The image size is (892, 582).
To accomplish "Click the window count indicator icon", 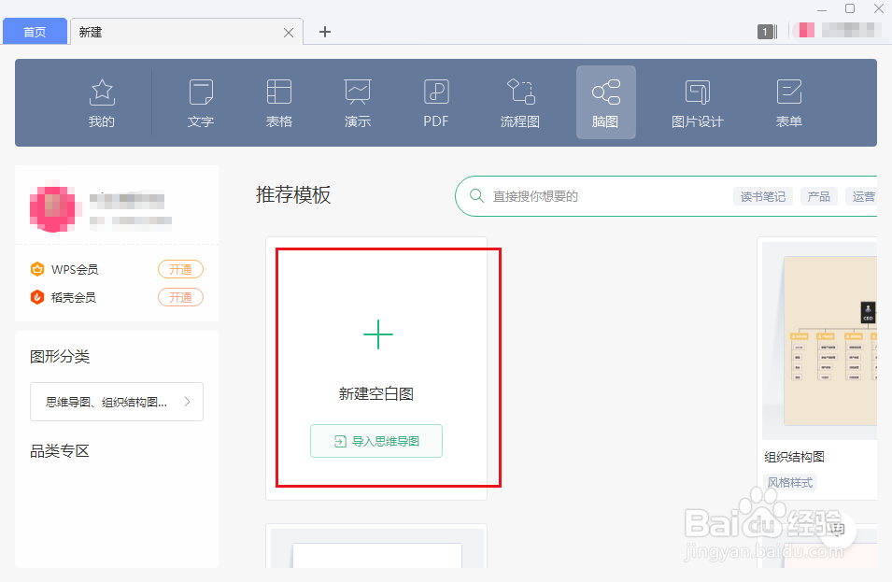I will (x=767, y=32).
